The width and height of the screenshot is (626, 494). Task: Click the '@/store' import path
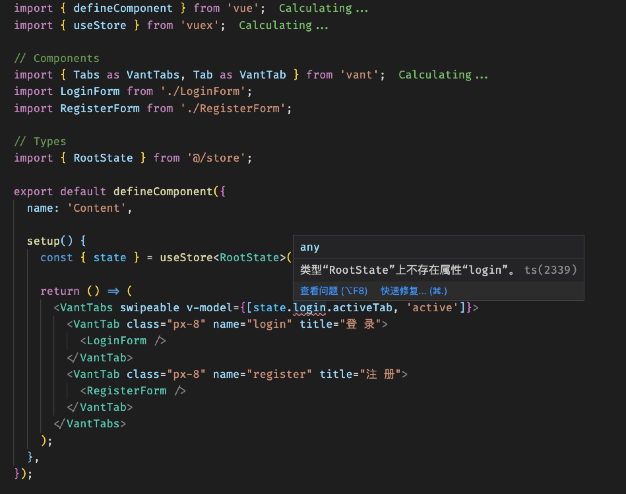[216, 158]
